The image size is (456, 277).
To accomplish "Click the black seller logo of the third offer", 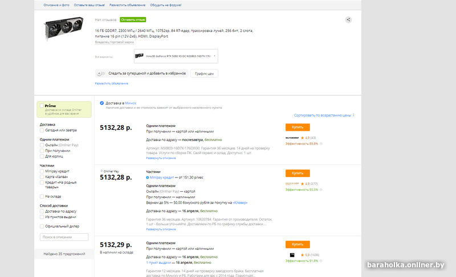I will point(292,254).
